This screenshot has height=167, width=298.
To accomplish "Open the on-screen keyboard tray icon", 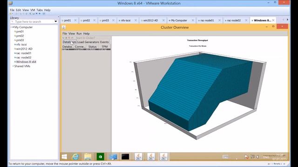I will pos(225,157).
